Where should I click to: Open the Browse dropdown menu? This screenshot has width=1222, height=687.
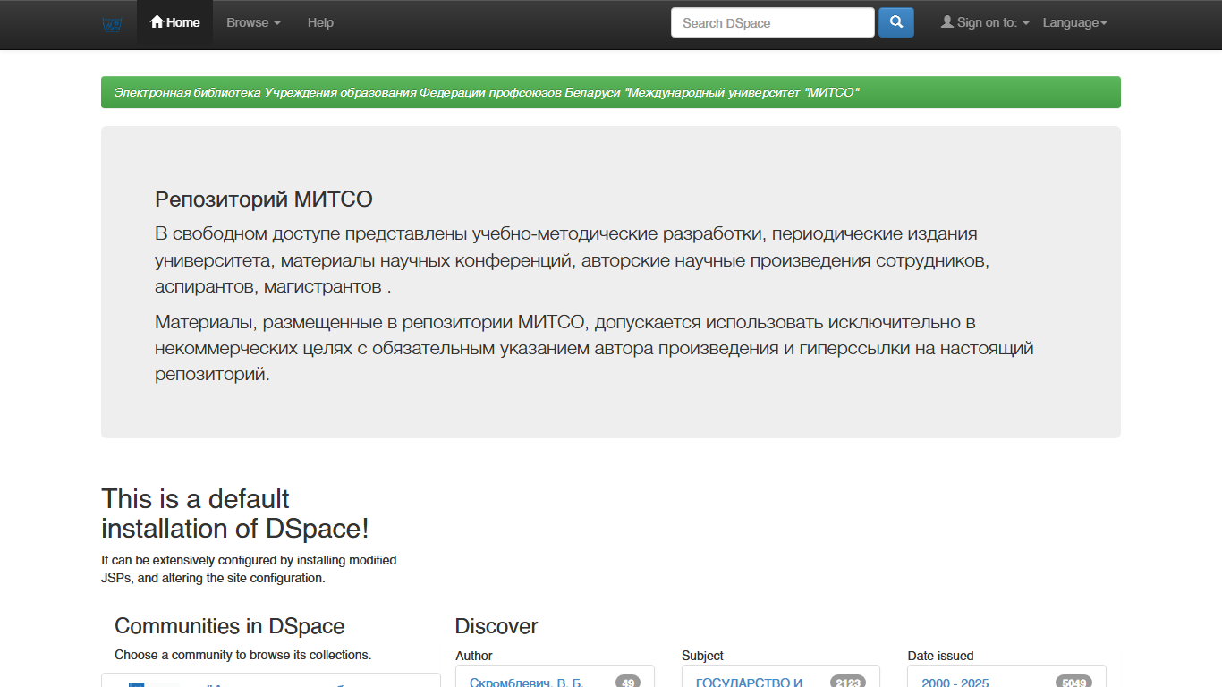[253, 22]
